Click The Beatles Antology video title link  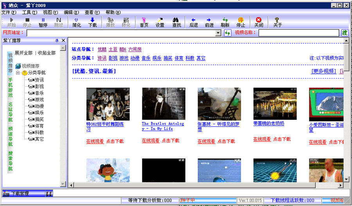(x=163, y=126)
